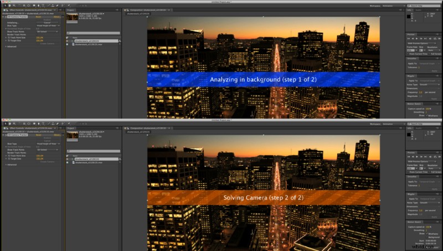Select Effect Controls tab in Solving Camera window

(x=30, y=128)
